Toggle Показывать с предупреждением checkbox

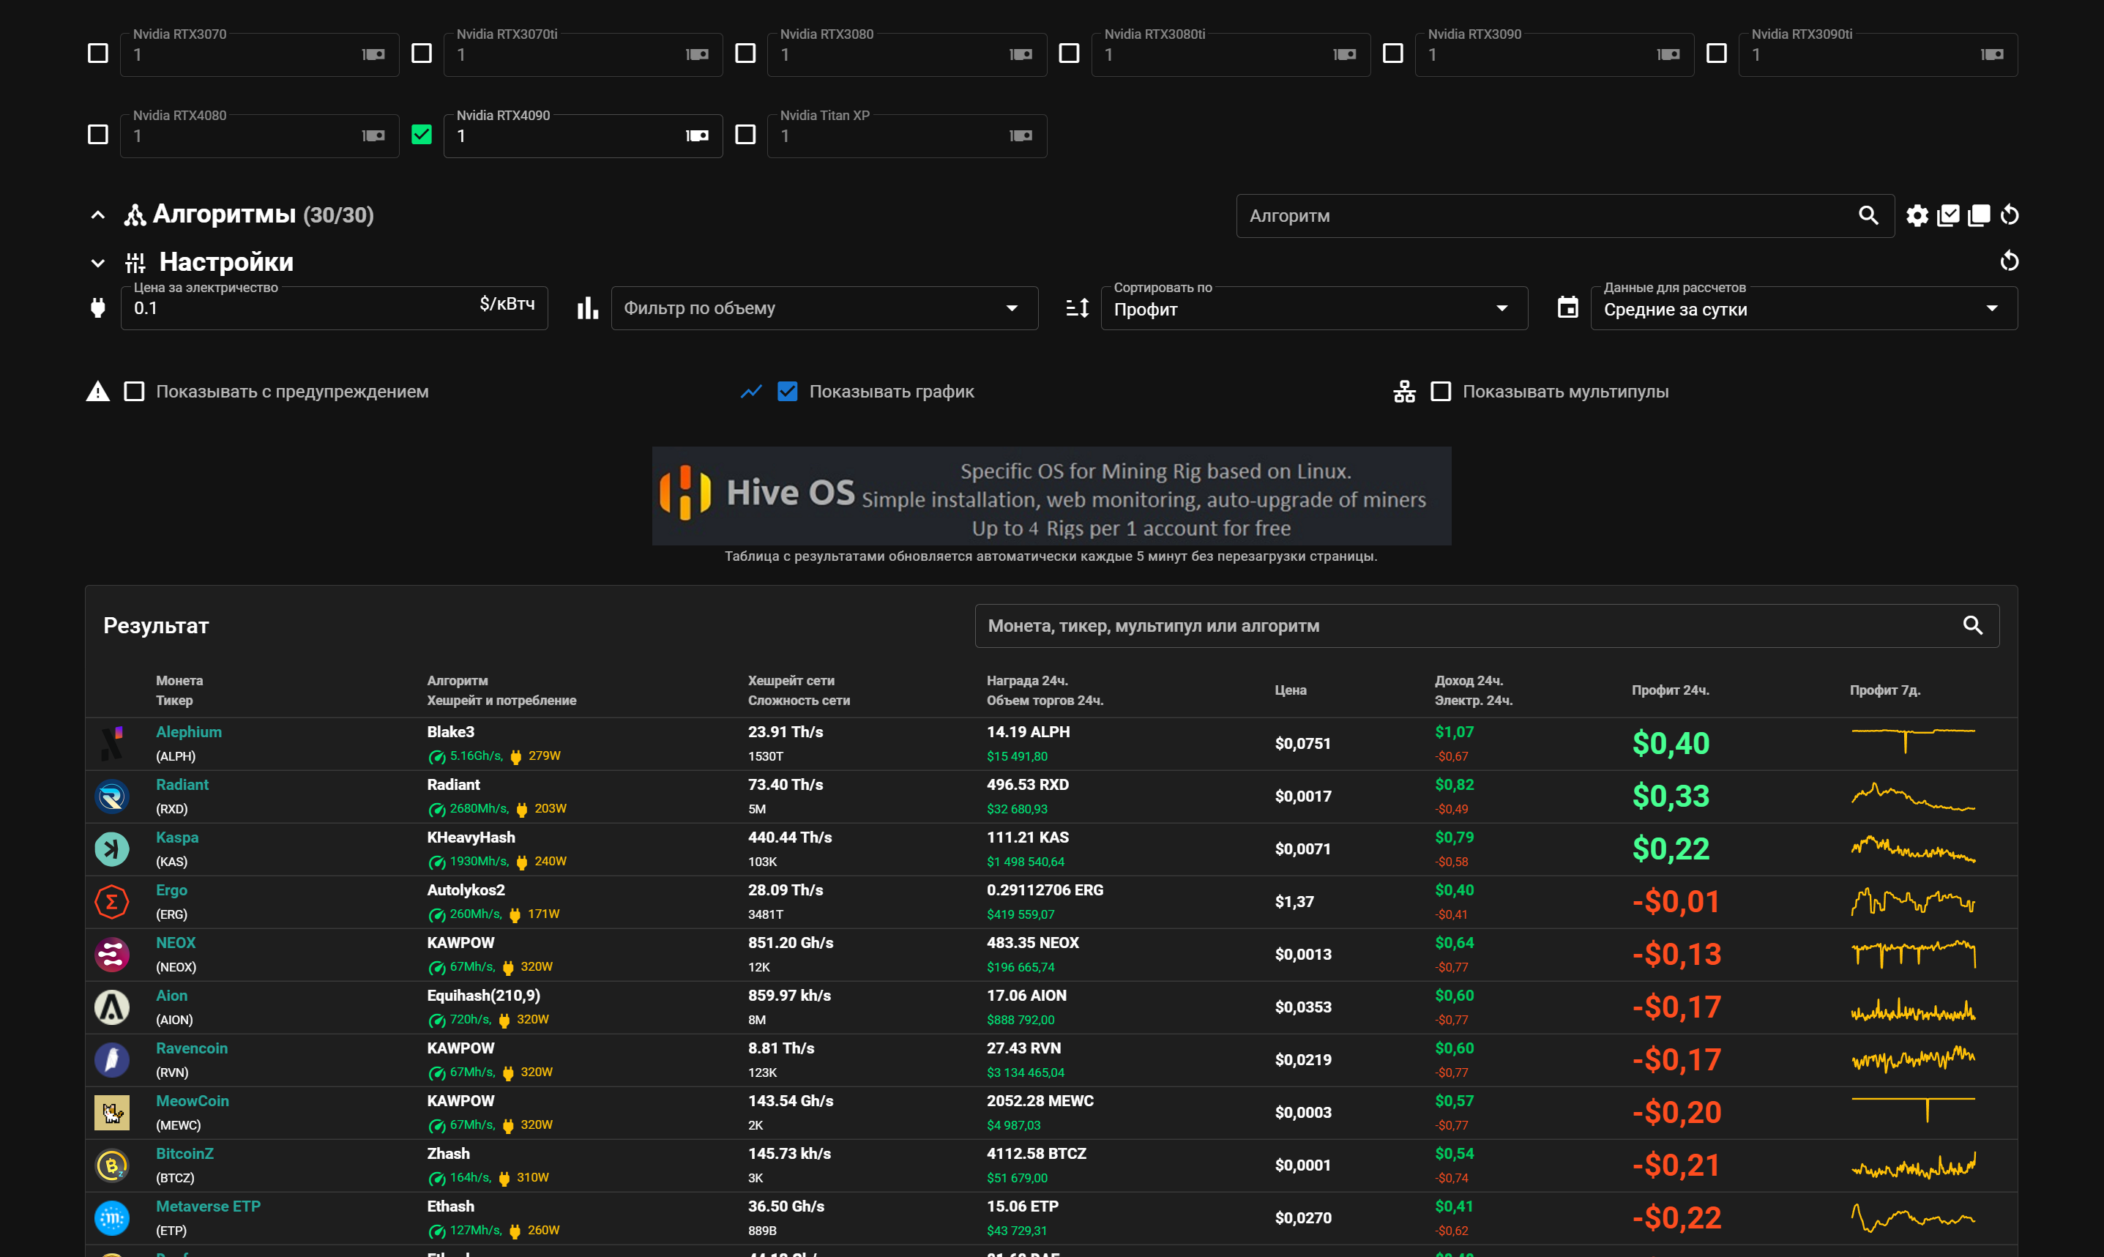pos(134,392)
